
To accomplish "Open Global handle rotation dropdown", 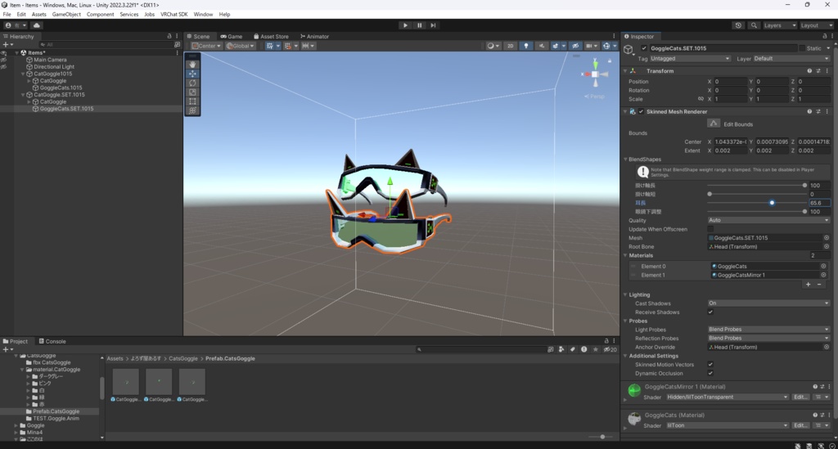I will pos(240,46).
